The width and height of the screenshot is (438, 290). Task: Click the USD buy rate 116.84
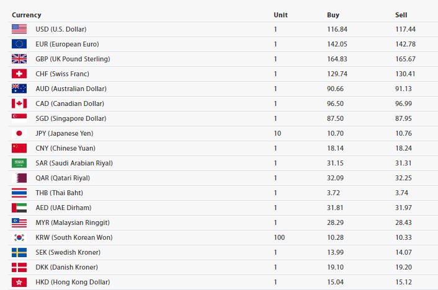click(337, 29)
